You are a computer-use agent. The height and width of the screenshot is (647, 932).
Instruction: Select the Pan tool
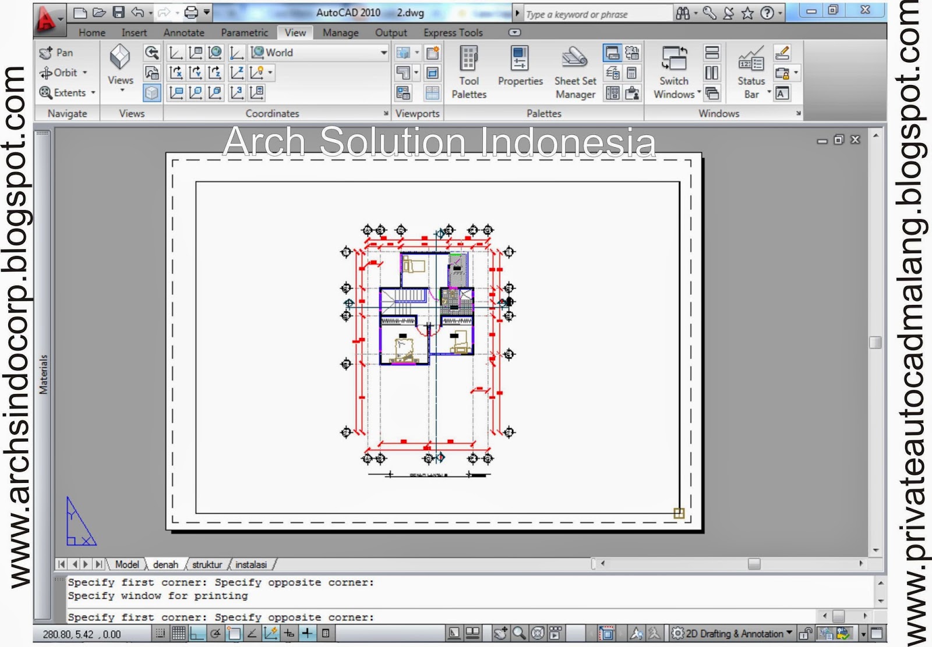(x=56, y=53)
